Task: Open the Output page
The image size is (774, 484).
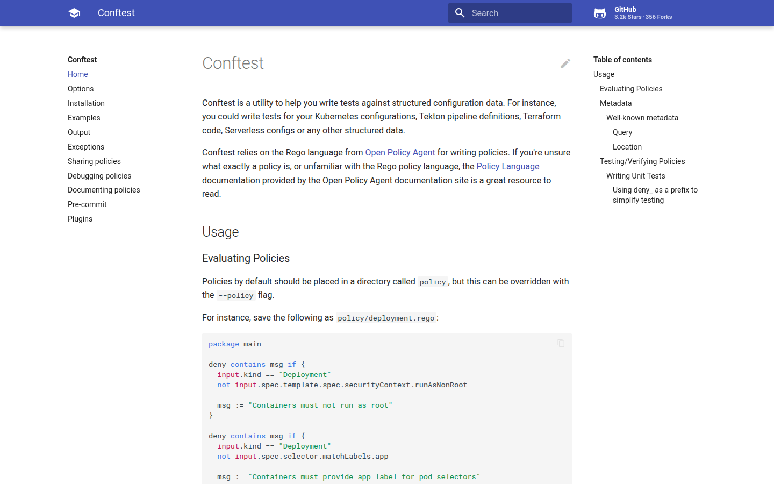Action: 79,132
